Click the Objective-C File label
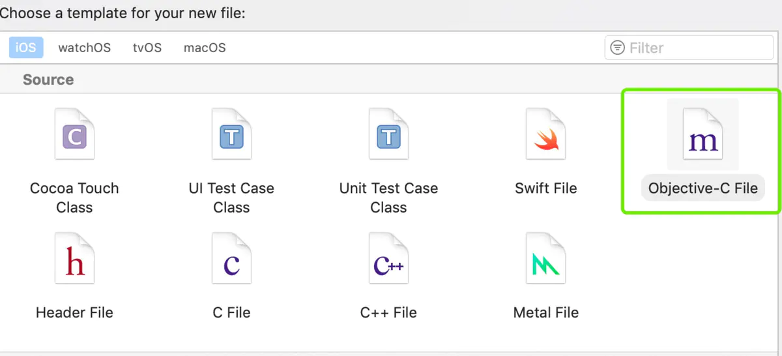This screenshot has width=782, height=356. point(703,188)
